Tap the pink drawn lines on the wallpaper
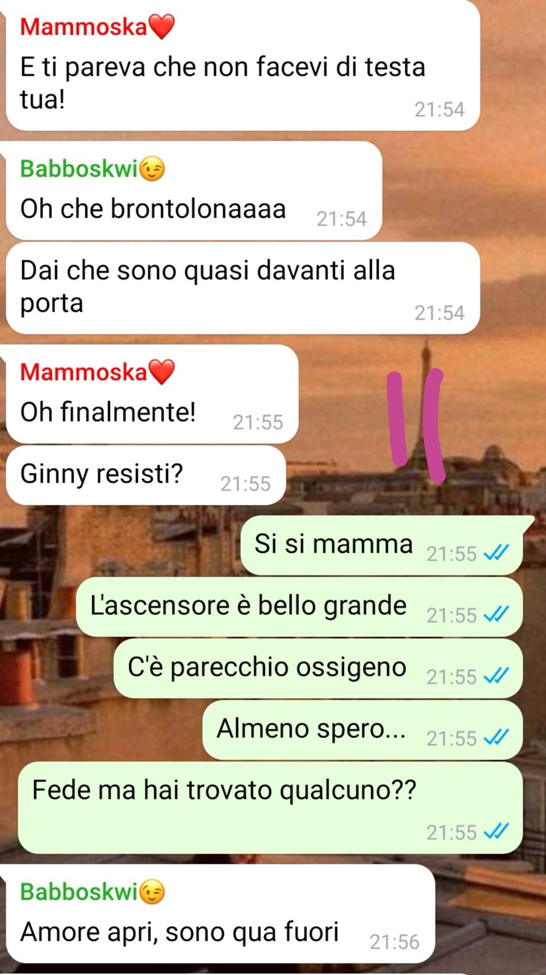The height and width of the screenshot is (975, 546). click(416, 425)
